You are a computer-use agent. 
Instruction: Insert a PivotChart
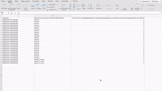[x=90, y=7]
